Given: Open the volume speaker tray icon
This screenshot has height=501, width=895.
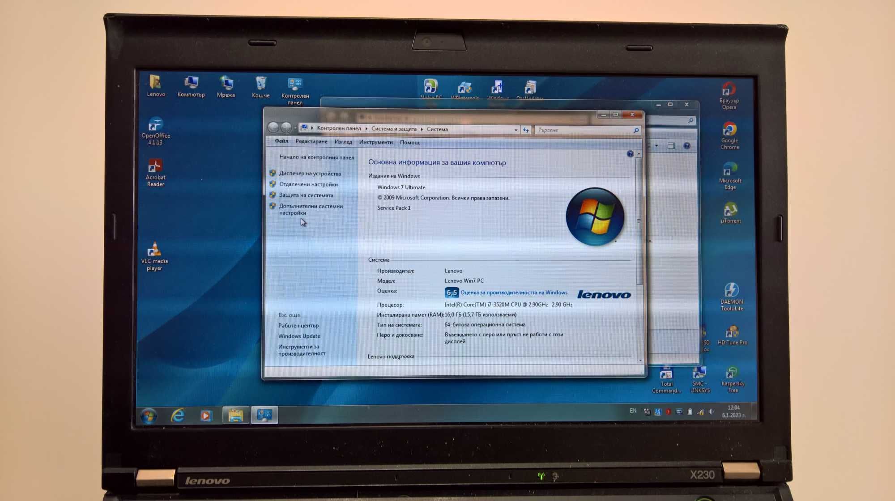Looking at the screenshot, I should (x=711, y=412).
